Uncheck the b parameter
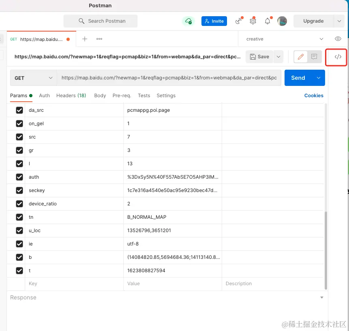This screenshot has height=331, width=349. [x=19, y=257]
